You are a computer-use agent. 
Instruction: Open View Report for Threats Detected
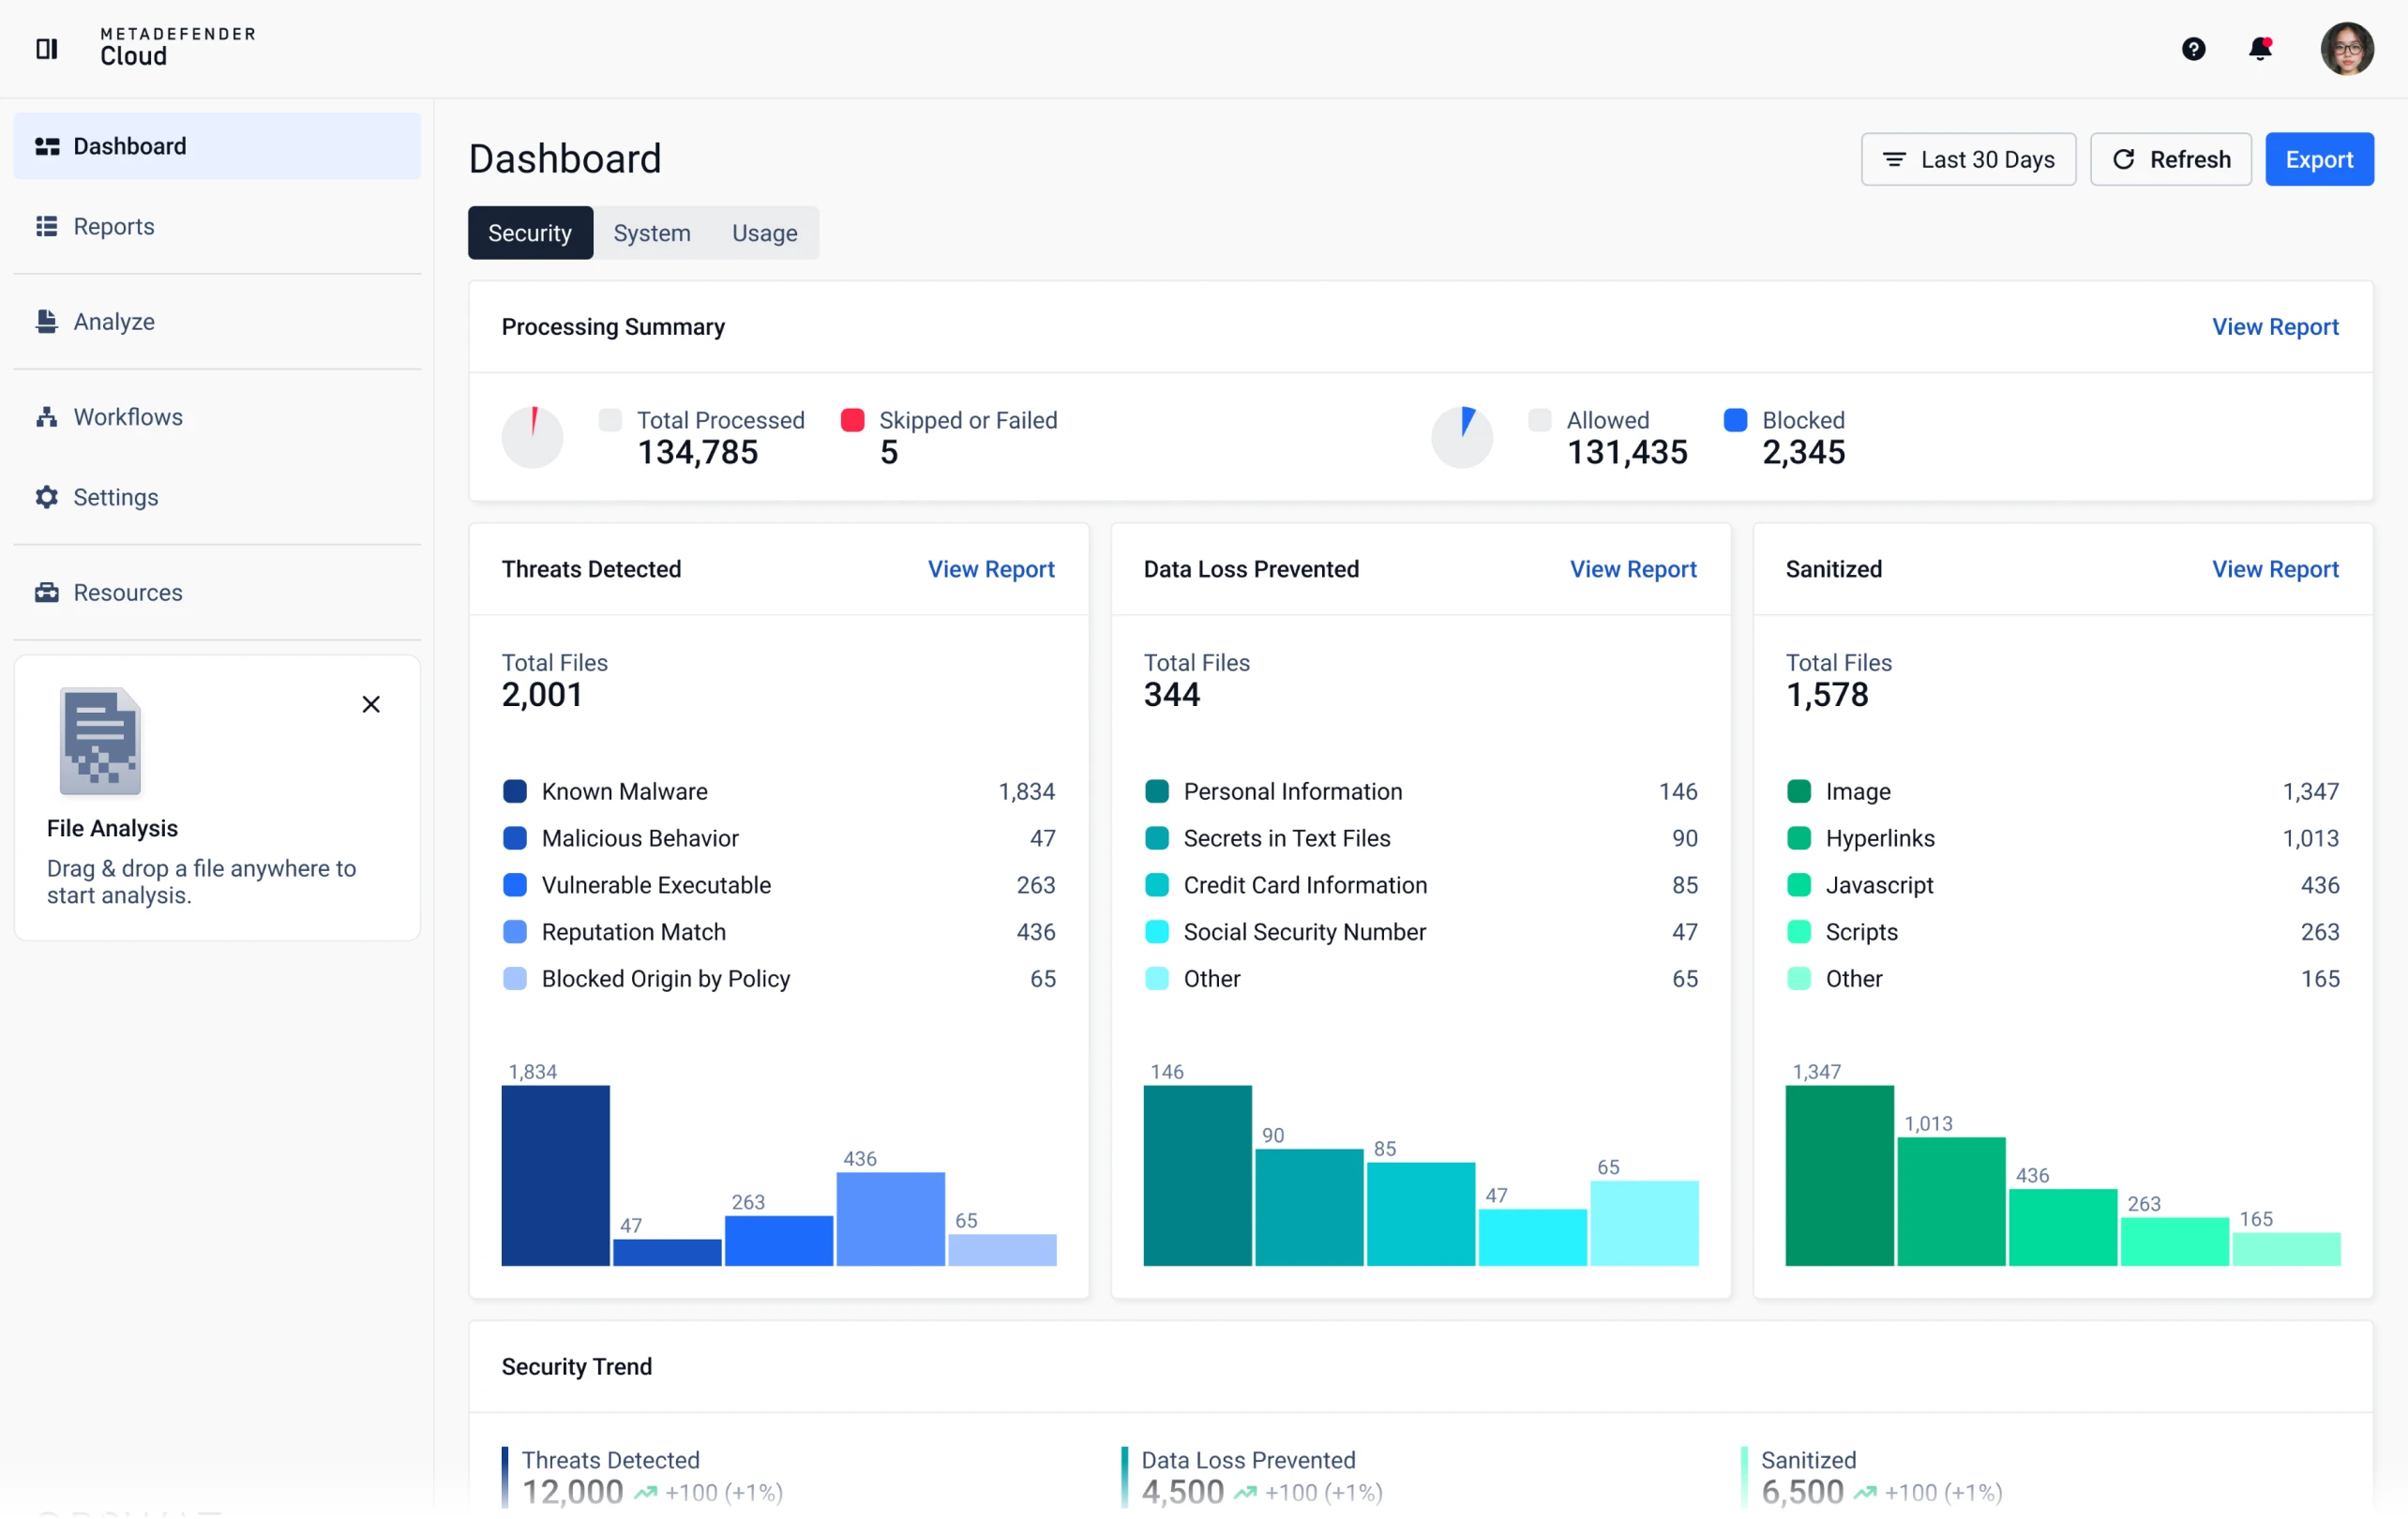[x=990, y=568]
